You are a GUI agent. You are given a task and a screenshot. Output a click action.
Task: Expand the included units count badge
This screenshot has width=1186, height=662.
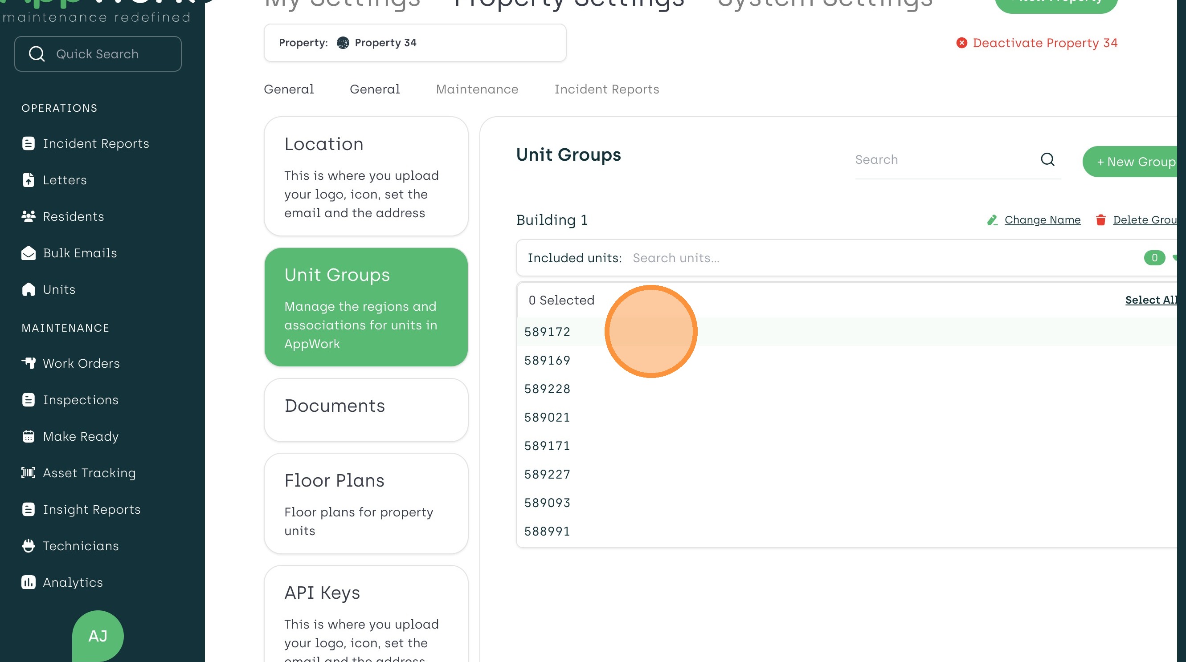[x=1154, y=258]
